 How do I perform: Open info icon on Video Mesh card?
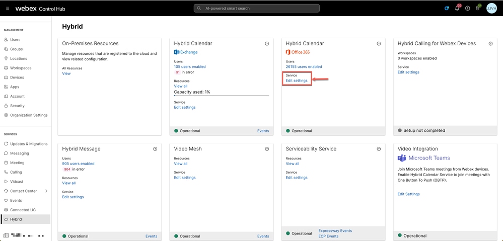[x=267, y=149]
